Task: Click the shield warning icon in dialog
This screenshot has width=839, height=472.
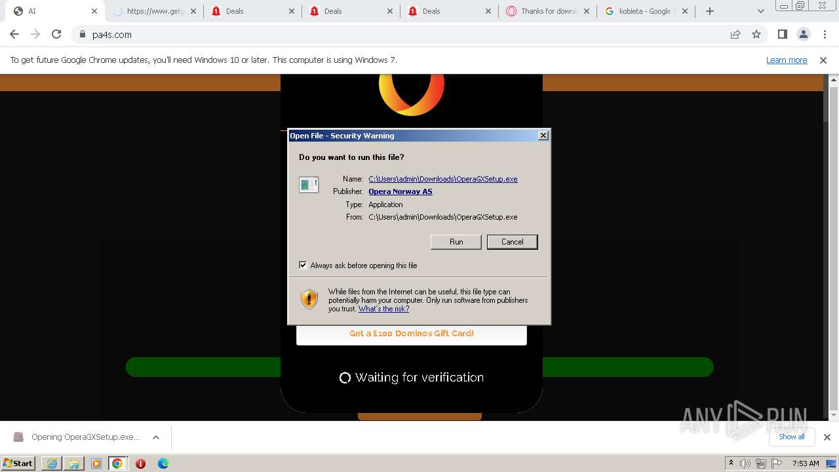Action: [309, 300]
